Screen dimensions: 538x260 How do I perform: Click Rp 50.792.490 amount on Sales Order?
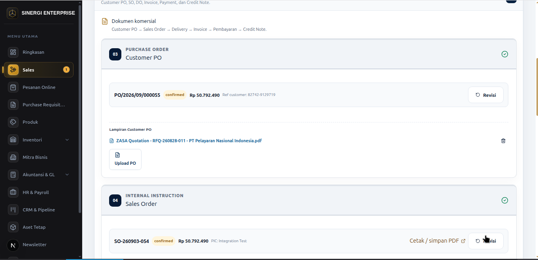193,241
